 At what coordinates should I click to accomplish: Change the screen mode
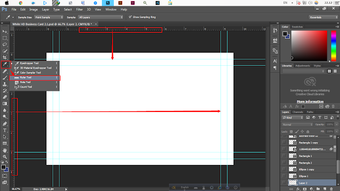[5, 183]
